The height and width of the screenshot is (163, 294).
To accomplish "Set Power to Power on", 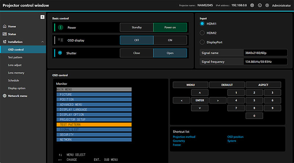I will tap(170, 28).
